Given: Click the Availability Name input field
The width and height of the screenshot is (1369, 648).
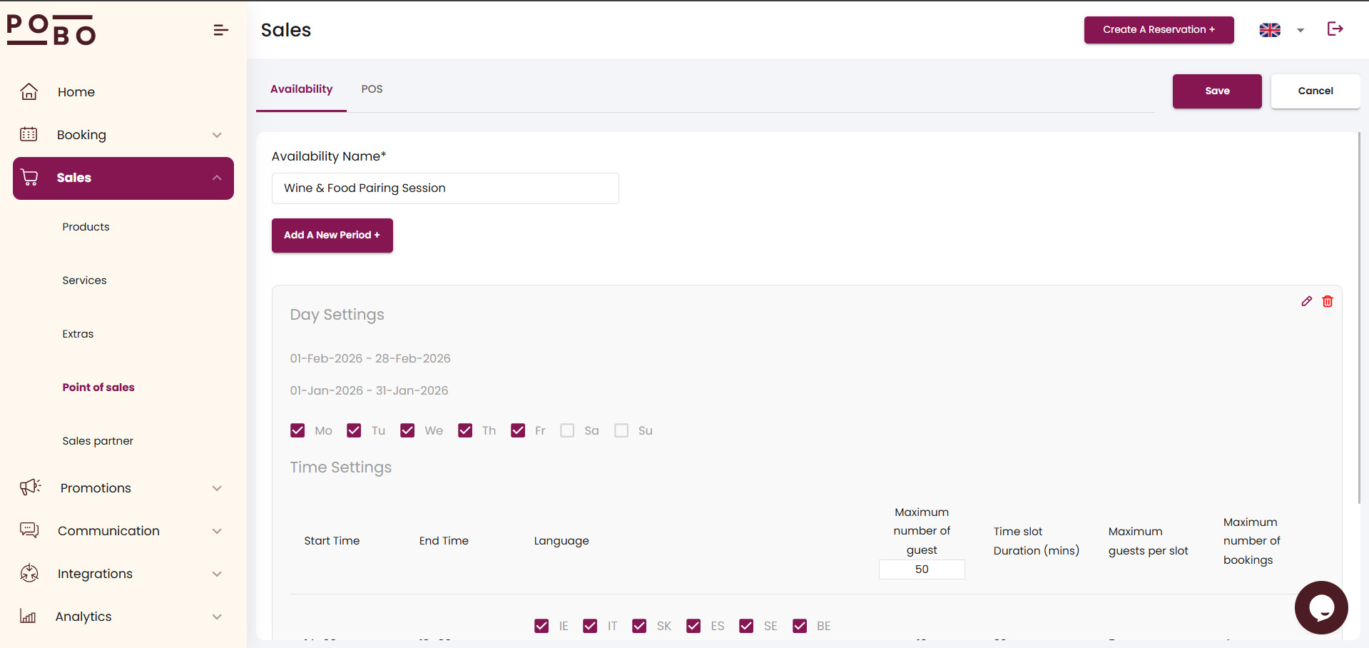Looking at the screenshot, I should tap(445, 188).
